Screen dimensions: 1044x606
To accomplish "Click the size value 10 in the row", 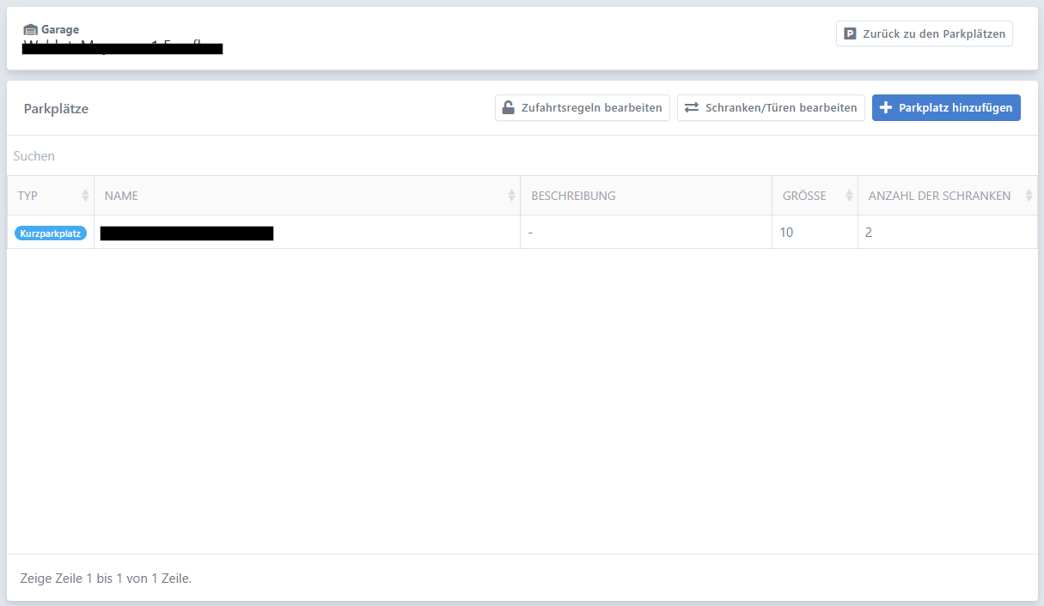I will 787,233.
